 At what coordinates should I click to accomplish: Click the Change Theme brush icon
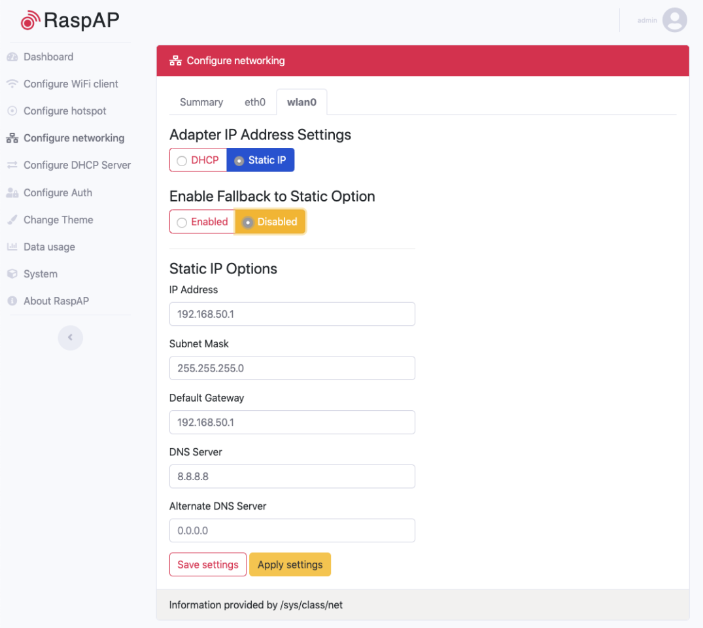point(12,220)
